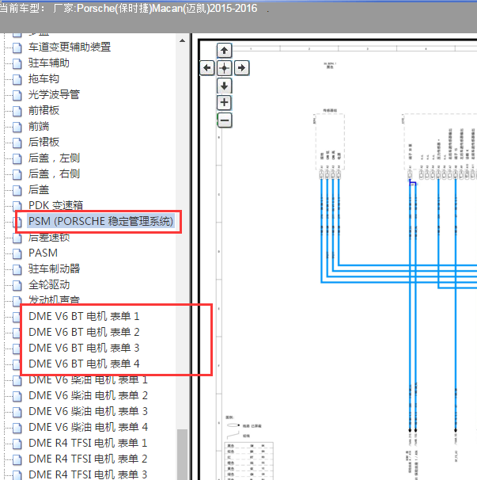Click document icon beside 后盖，右侧
The image size is (477, 480).
(x=17, y=174)
